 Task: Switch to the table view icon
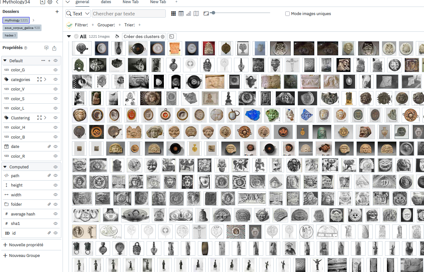(x=181, y=14)
